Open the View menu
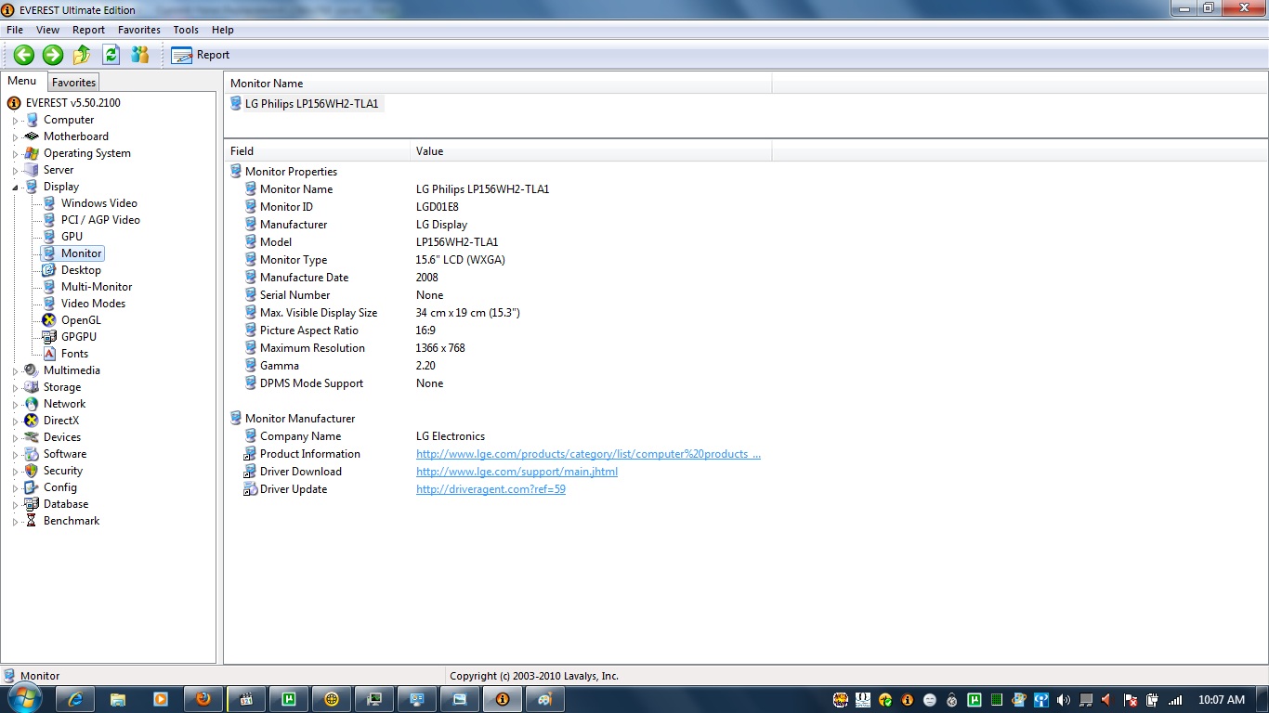Screen dimensions: 1269x713 (47, 30)
